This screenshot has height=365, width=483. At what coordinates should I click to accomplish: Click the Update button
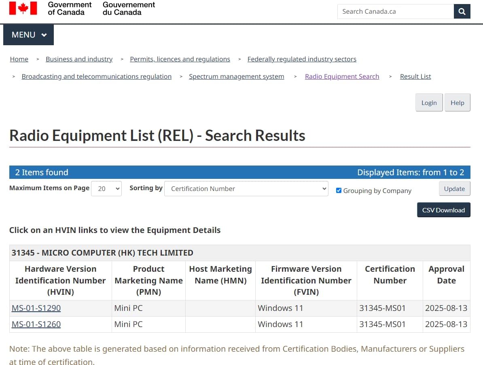[x=454, y=189]
